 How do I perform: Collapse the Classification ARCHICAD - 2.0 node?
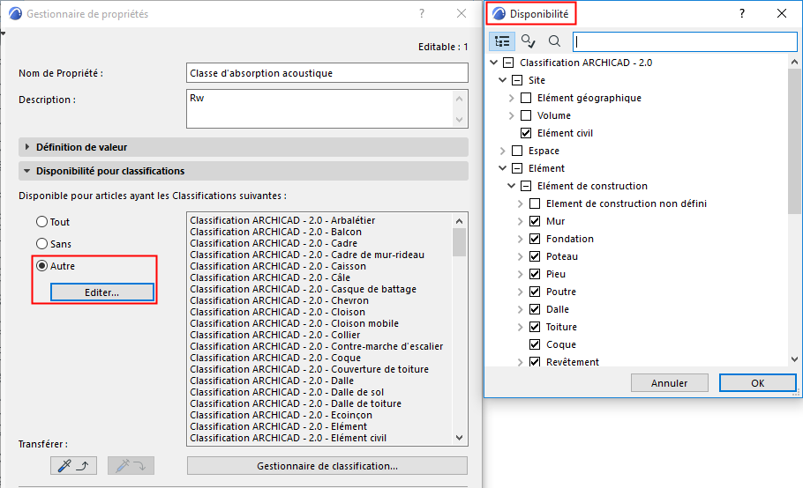point(494,63)
